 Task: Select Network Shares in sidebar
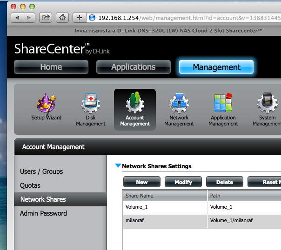tap(60, 199)
